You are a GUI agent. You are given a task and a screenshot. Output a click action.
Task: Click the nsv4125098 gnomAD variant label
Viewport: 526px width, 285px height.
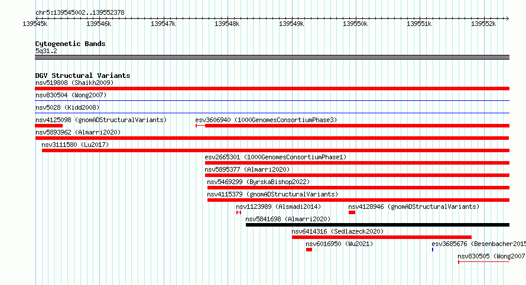coord(101,120)
